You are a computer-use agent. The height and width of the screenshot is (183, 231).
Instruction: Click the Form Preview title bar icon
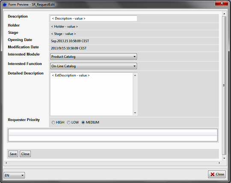tap(5, 5)
